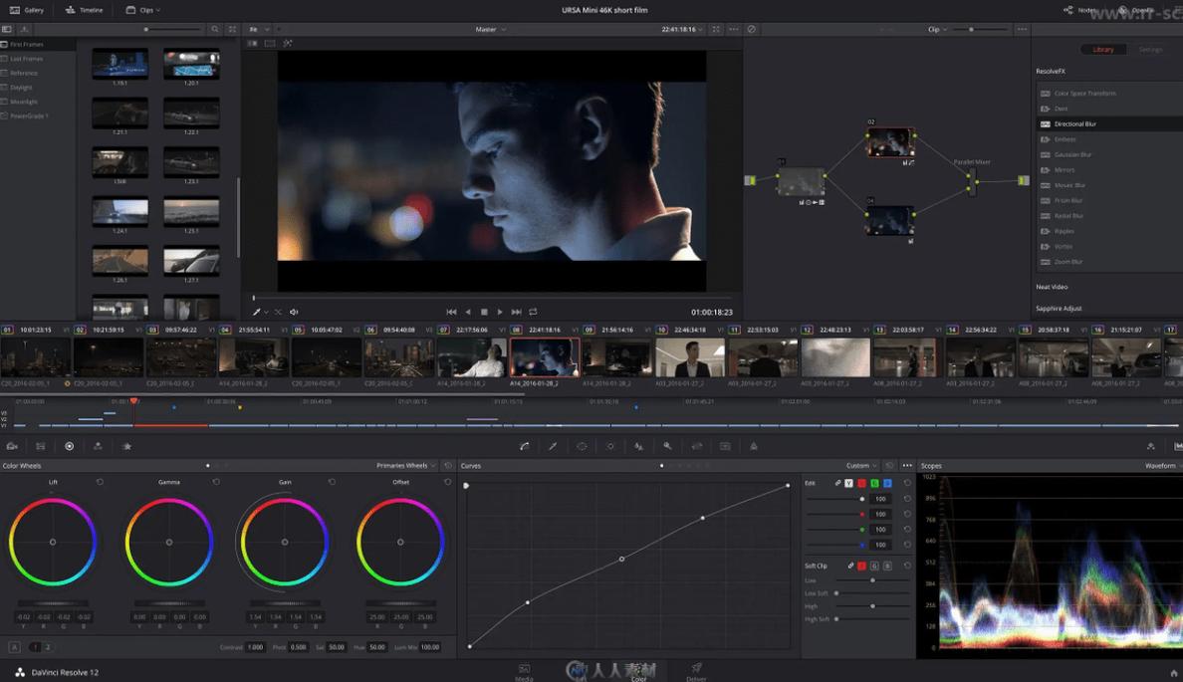Mute the viewer audio speaker icon
The width and height of the screenshot is (1183, 682).
pyautogui.click(x=294, y=312)
